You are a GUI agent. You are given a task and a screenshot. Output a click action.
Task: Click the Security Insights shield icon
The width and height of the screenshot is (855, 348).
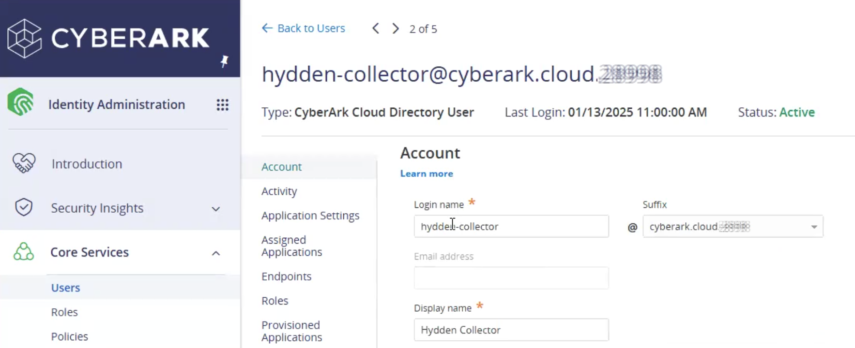click(x=24, y=208)
